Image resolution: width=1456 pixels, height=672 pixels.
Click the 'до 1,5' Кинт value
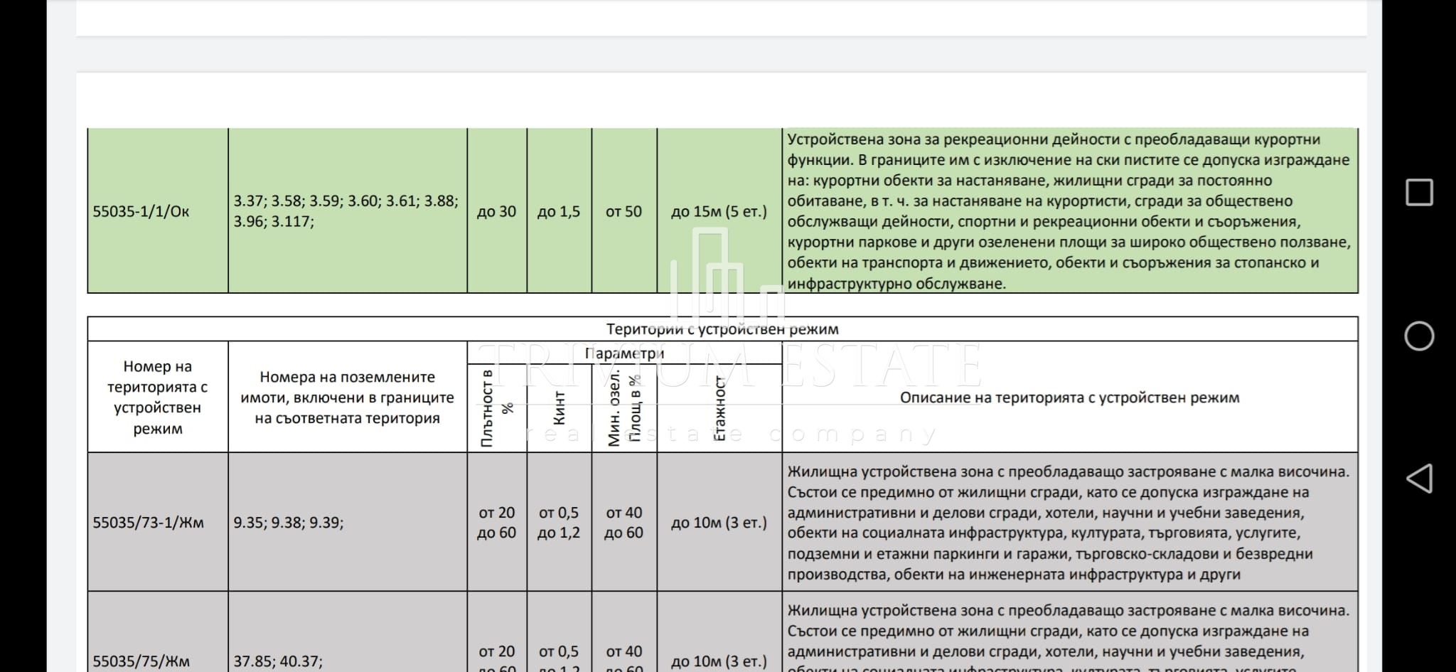coord(559,211)
